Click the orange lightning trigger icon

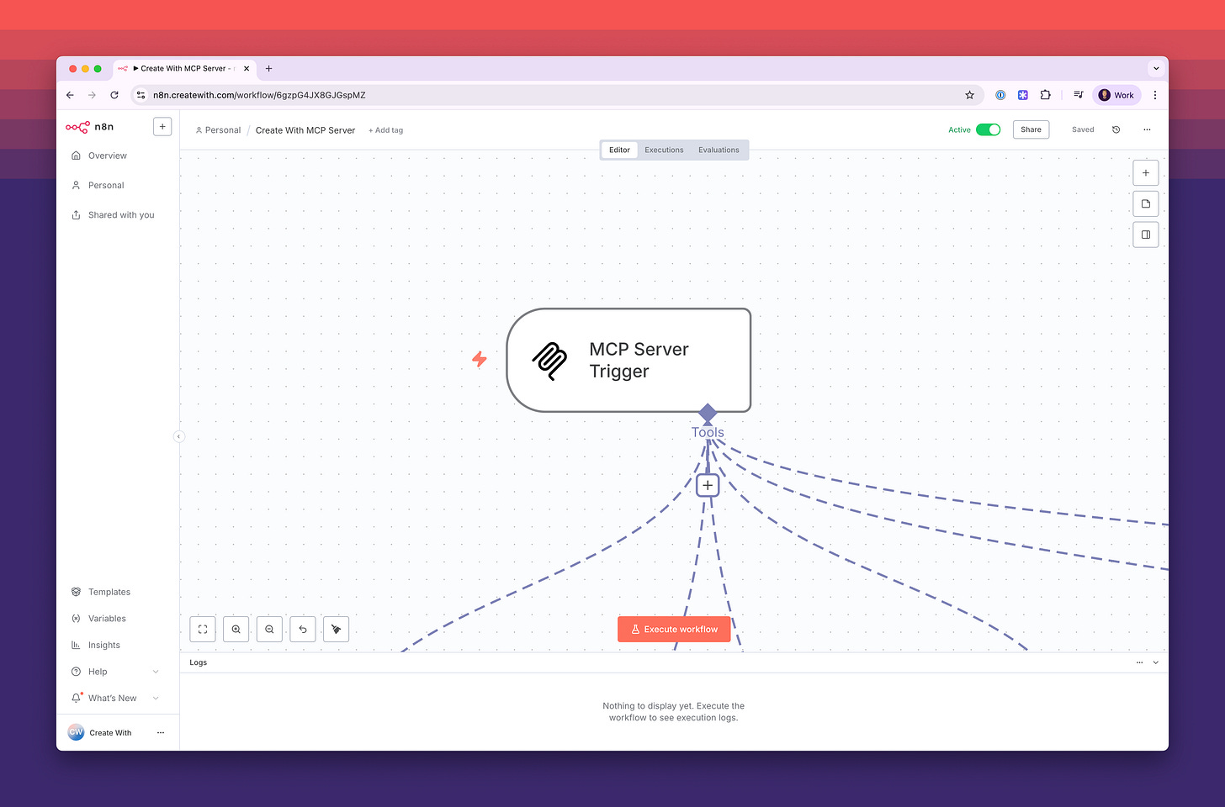pyautogui.click(x=480, y=360)
